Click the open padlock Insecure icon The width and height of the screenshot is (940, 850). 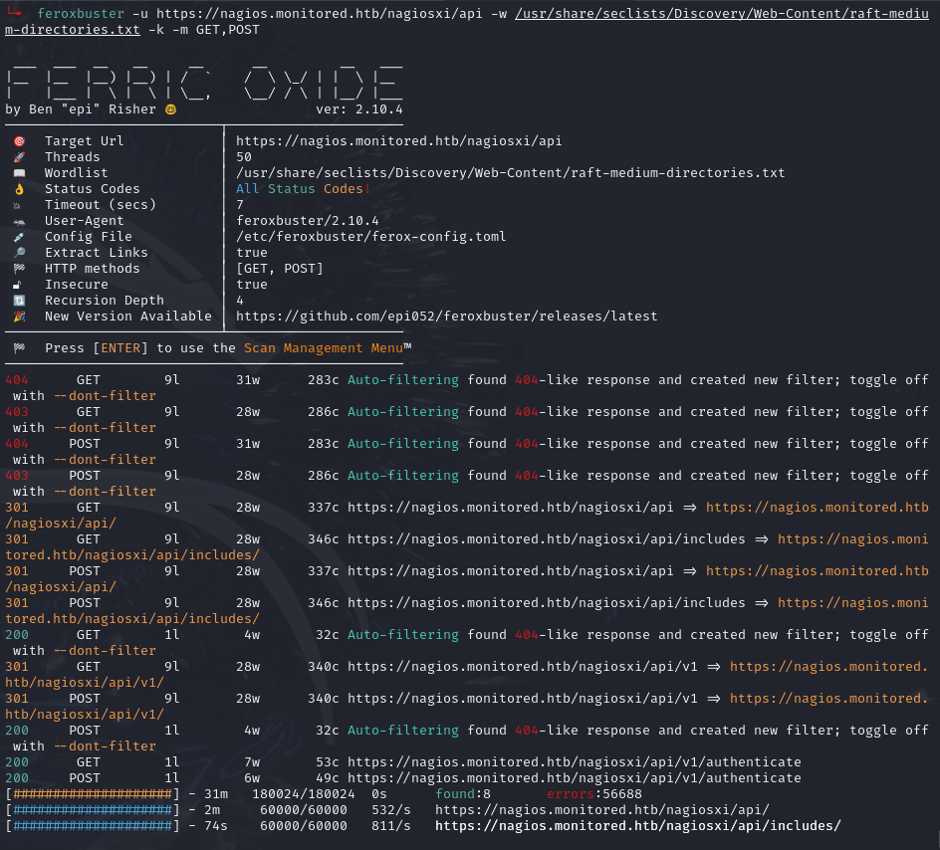point(18,284)
